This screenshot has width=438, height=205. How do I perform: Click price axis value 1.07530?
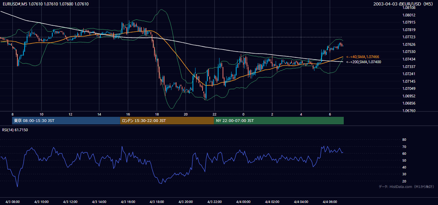(409, 52)
